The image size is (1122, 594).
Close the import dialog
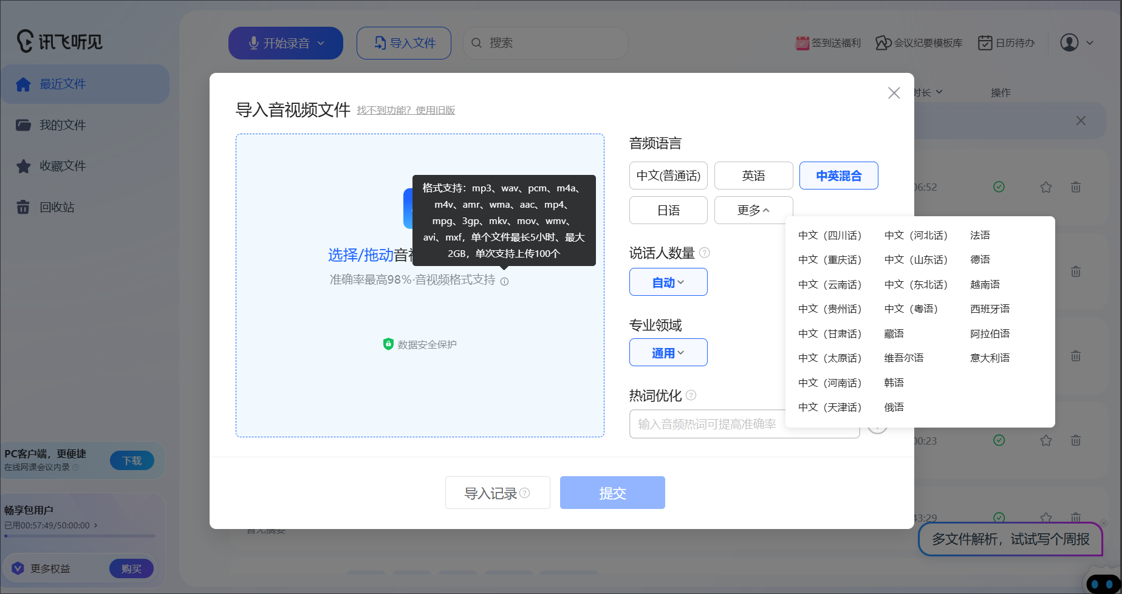tap(894, 93)
